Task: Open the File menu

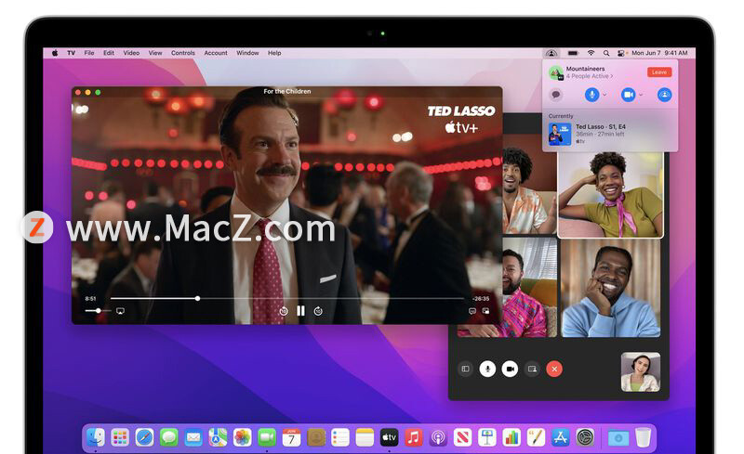Action: pos(89,53)
